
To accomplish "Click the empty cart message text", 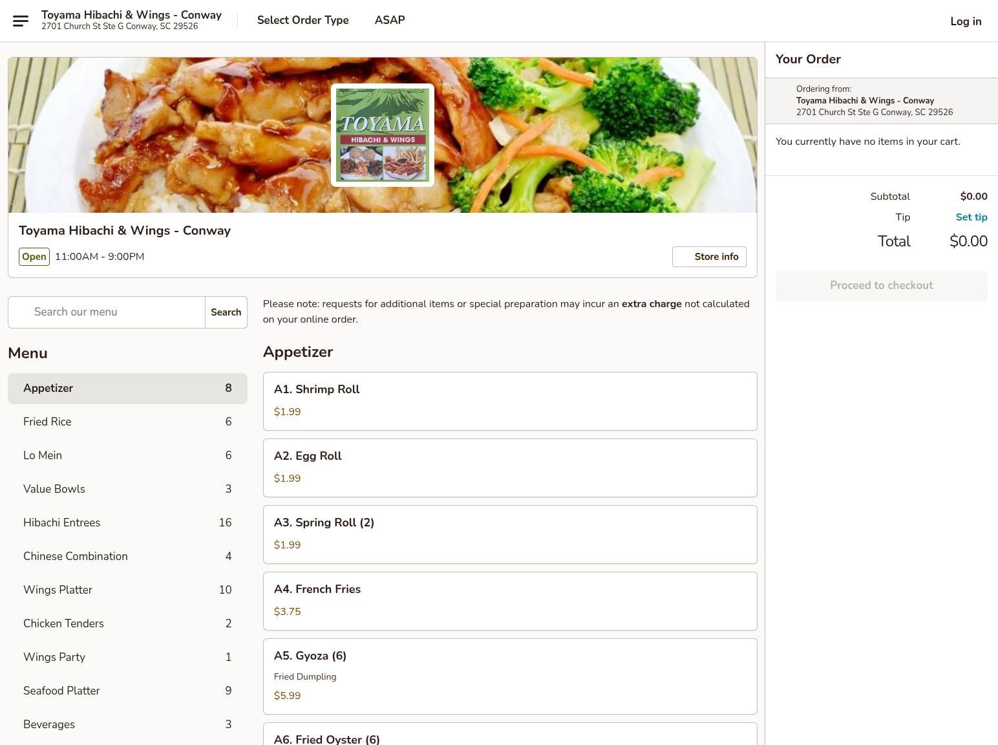I will click(x=868, y=142).
